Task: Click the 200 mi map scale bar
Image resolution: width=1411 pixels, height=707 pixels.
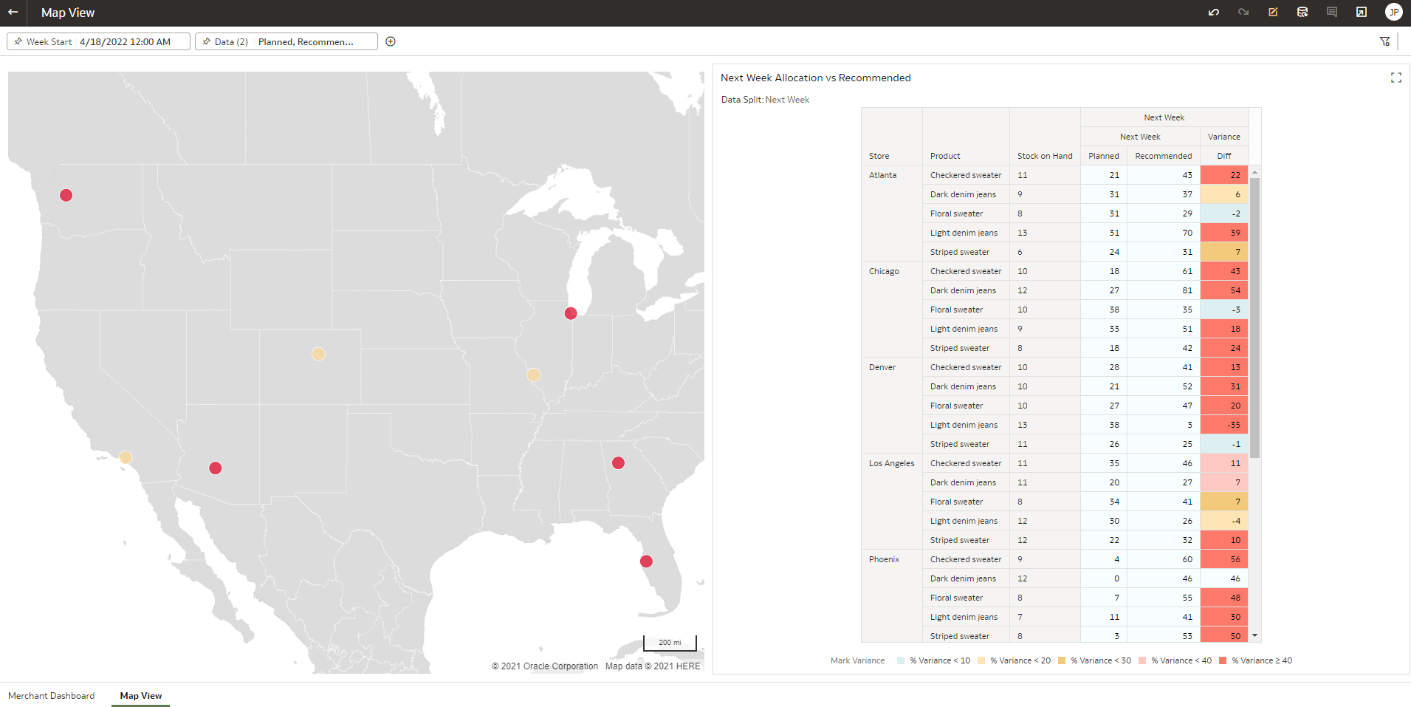Action: tap(670, 642)
